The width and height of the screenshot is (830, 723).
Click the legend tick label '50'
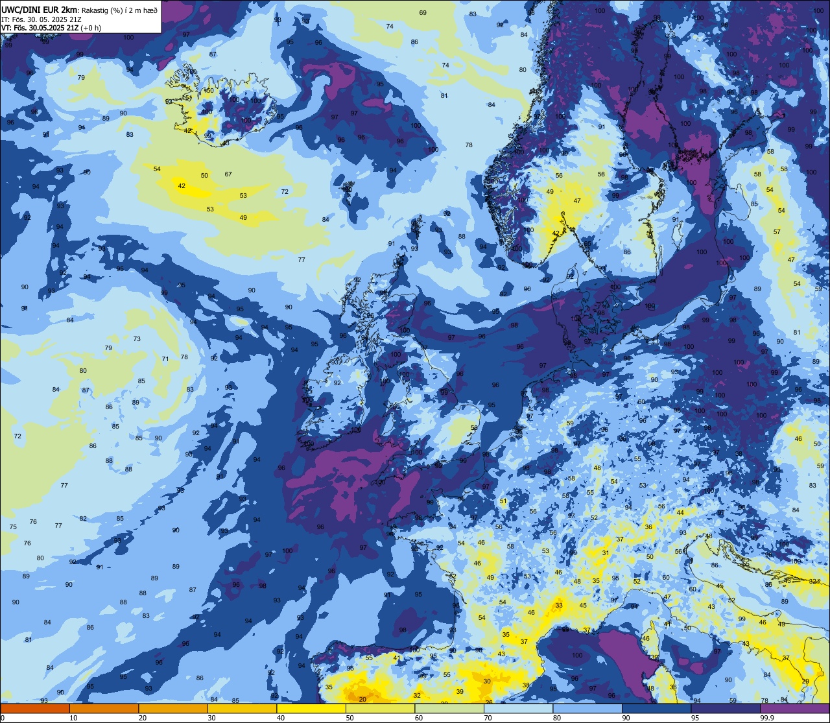click(x=350, y=718)
